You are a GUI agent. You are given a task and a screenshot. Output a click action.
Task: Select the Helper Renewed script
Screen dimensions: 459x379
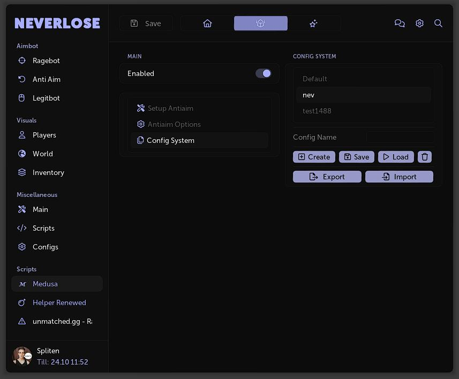point(57,302)
